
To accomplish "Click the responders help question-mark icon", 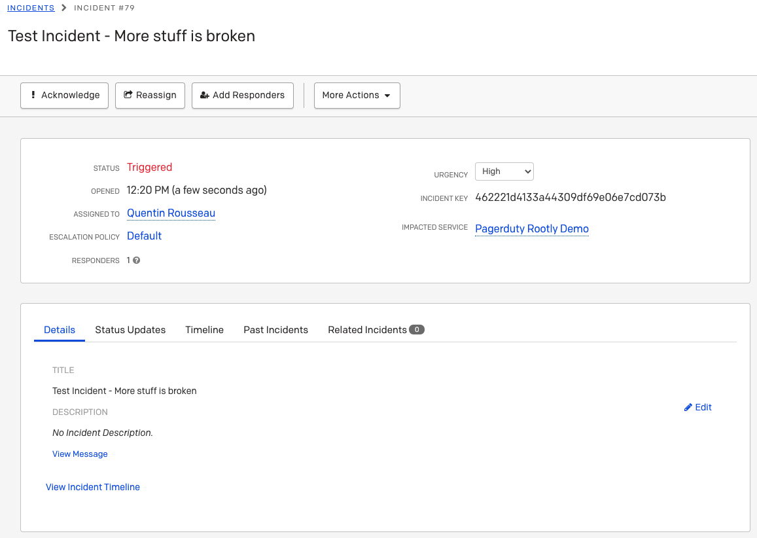I will tap(137, 260).
